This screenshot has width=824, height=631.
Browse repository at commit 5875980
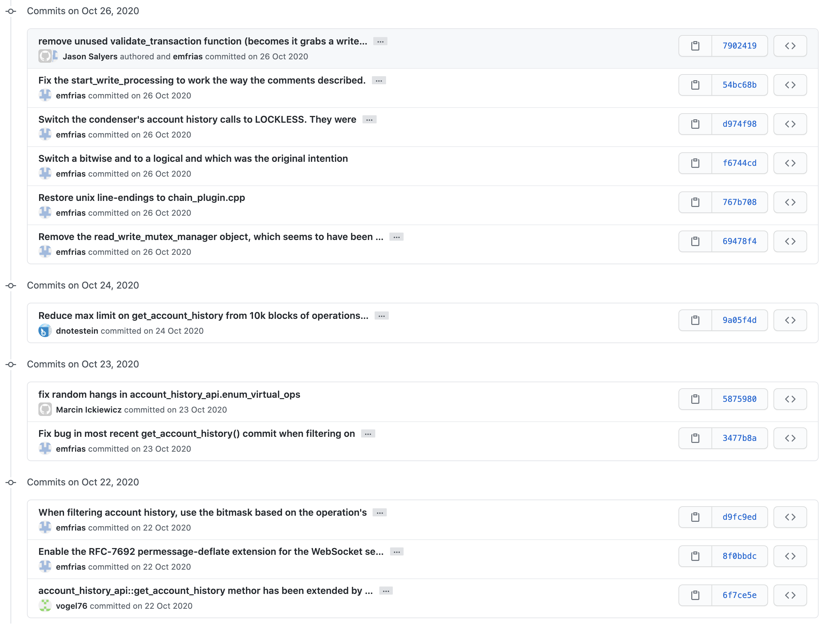click(x=790, y=399)
